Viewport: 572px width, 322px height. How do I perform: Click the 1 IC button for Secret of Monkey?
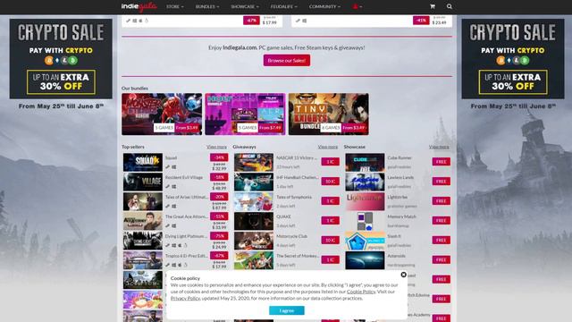coord(330,259)
